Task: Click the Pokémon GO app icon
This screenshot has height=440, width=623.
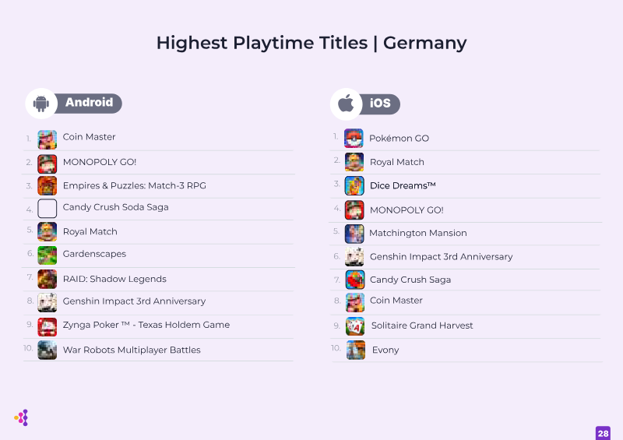Action: (x=354, y=139)
